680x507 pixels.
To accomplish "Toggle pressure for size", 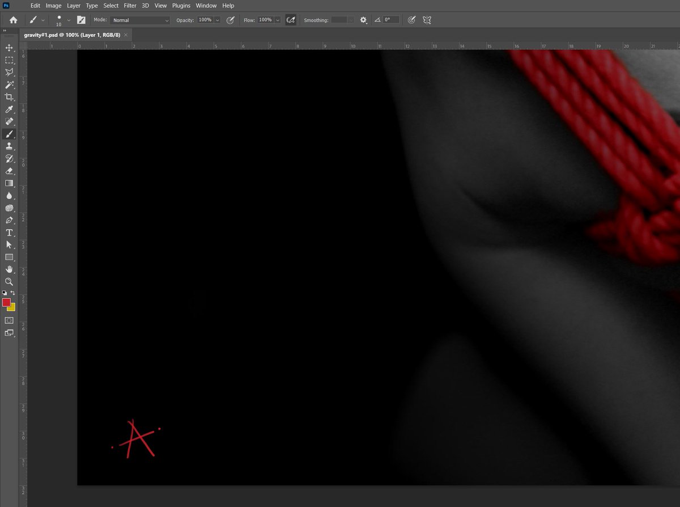I will click(412, 20).
